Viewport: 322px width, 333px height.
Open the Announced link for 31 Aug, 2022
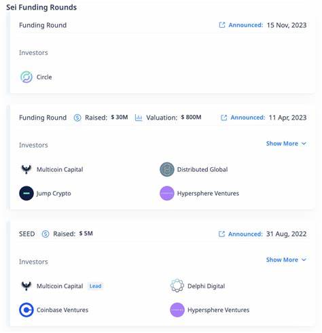click(245, 234)
